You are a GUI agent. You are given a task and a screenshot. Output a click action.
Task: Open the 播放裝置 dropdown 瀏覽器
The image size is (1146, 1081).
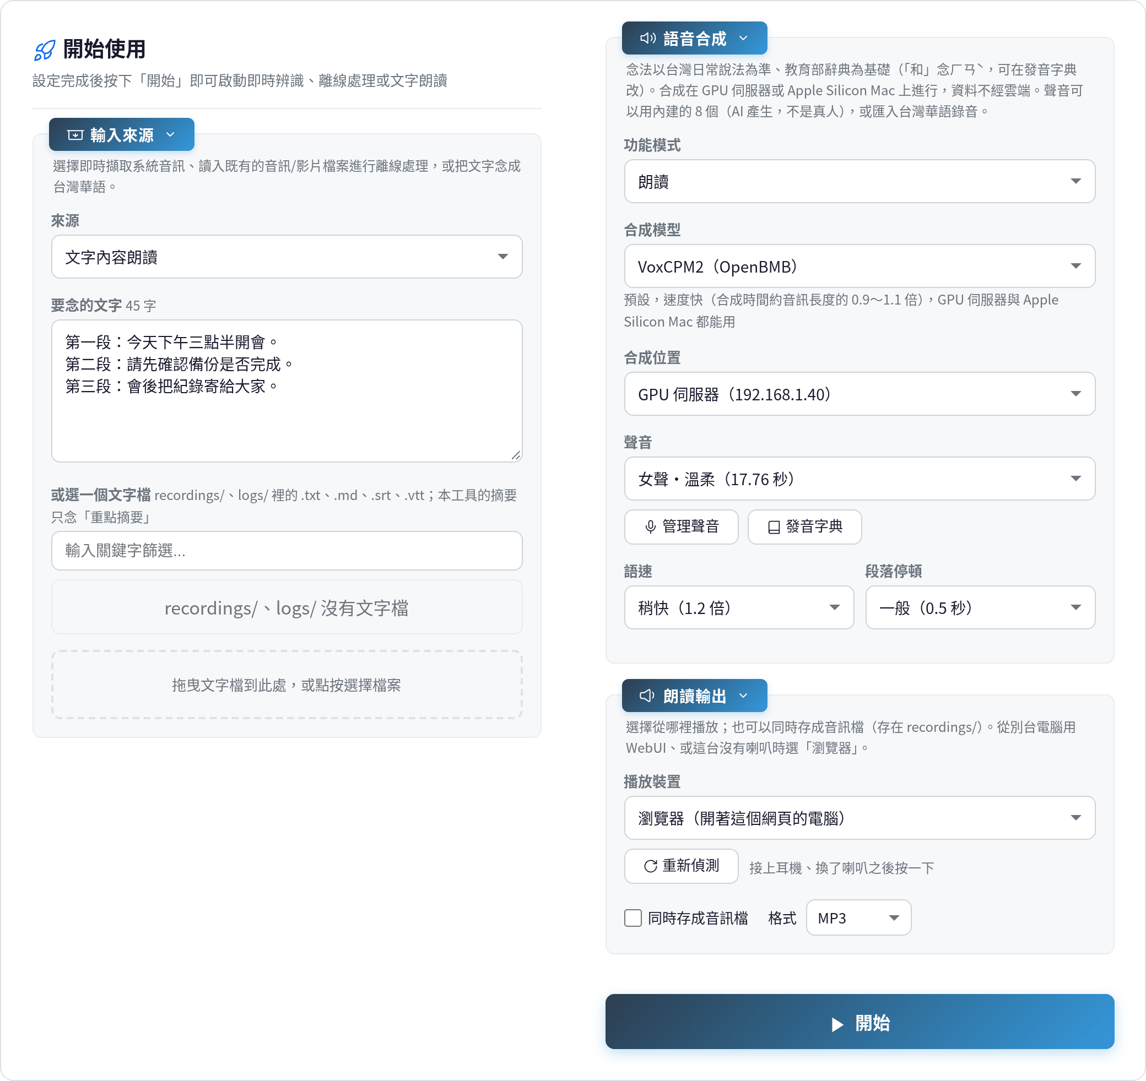coord(859,818)
